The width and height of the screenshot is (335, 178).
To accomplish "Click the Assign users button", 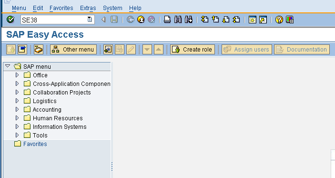I will pyautogui.click(x=247, y=50).
